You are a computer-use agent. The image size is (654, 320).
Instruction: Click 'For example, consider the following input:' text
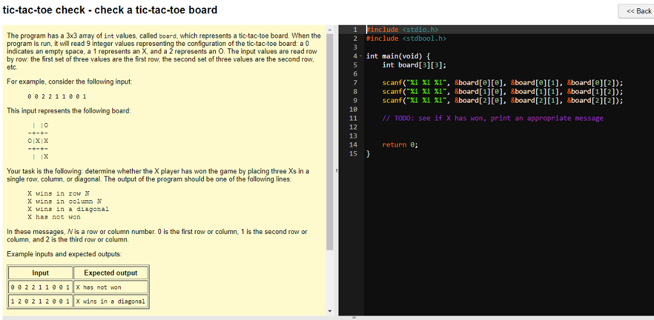click(x=69, y=82)
